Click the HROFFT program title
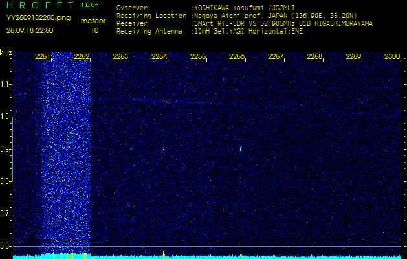407x259 pixels. (x=40, y=5)
